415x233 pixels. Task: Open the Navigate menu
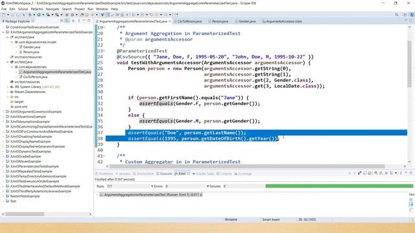(53, 9)
